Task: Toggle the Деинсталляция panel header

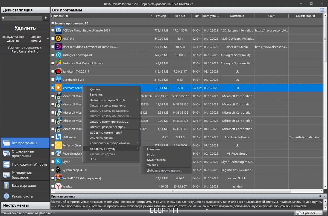Action: 25,10
